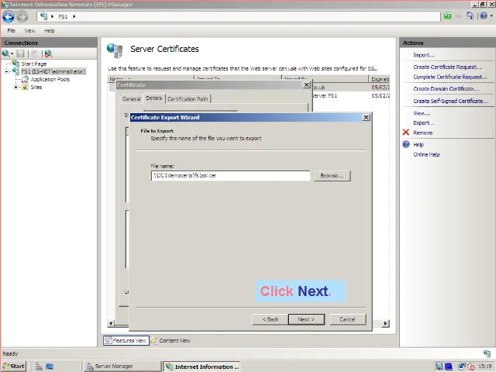Click the Start Page icon in tree

point(16,64)
